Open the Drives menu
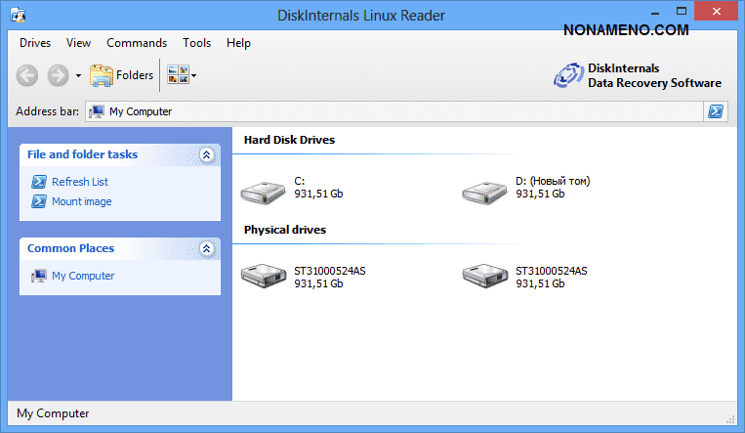 [35, 43]
